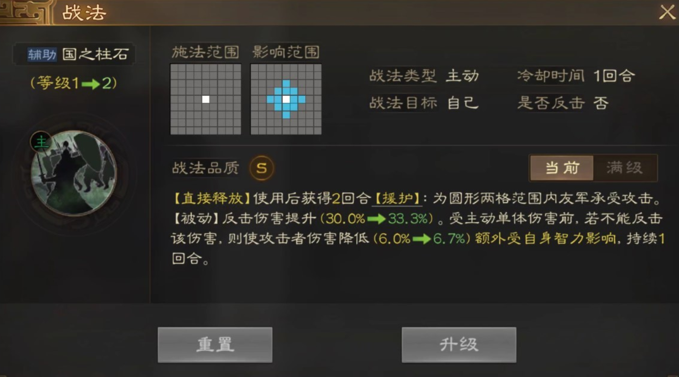Click the 升级 button to upgrade

click(459, 345)
